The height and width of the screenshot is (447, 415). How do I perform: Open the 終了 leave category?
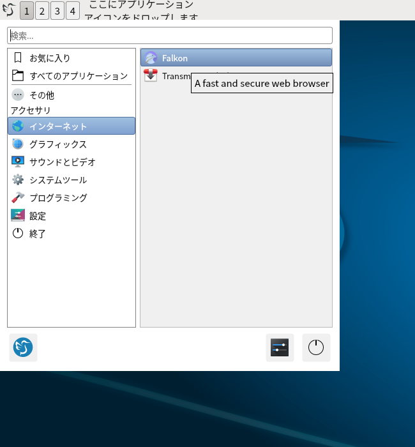pyautogui.click(x=72, y=234)
